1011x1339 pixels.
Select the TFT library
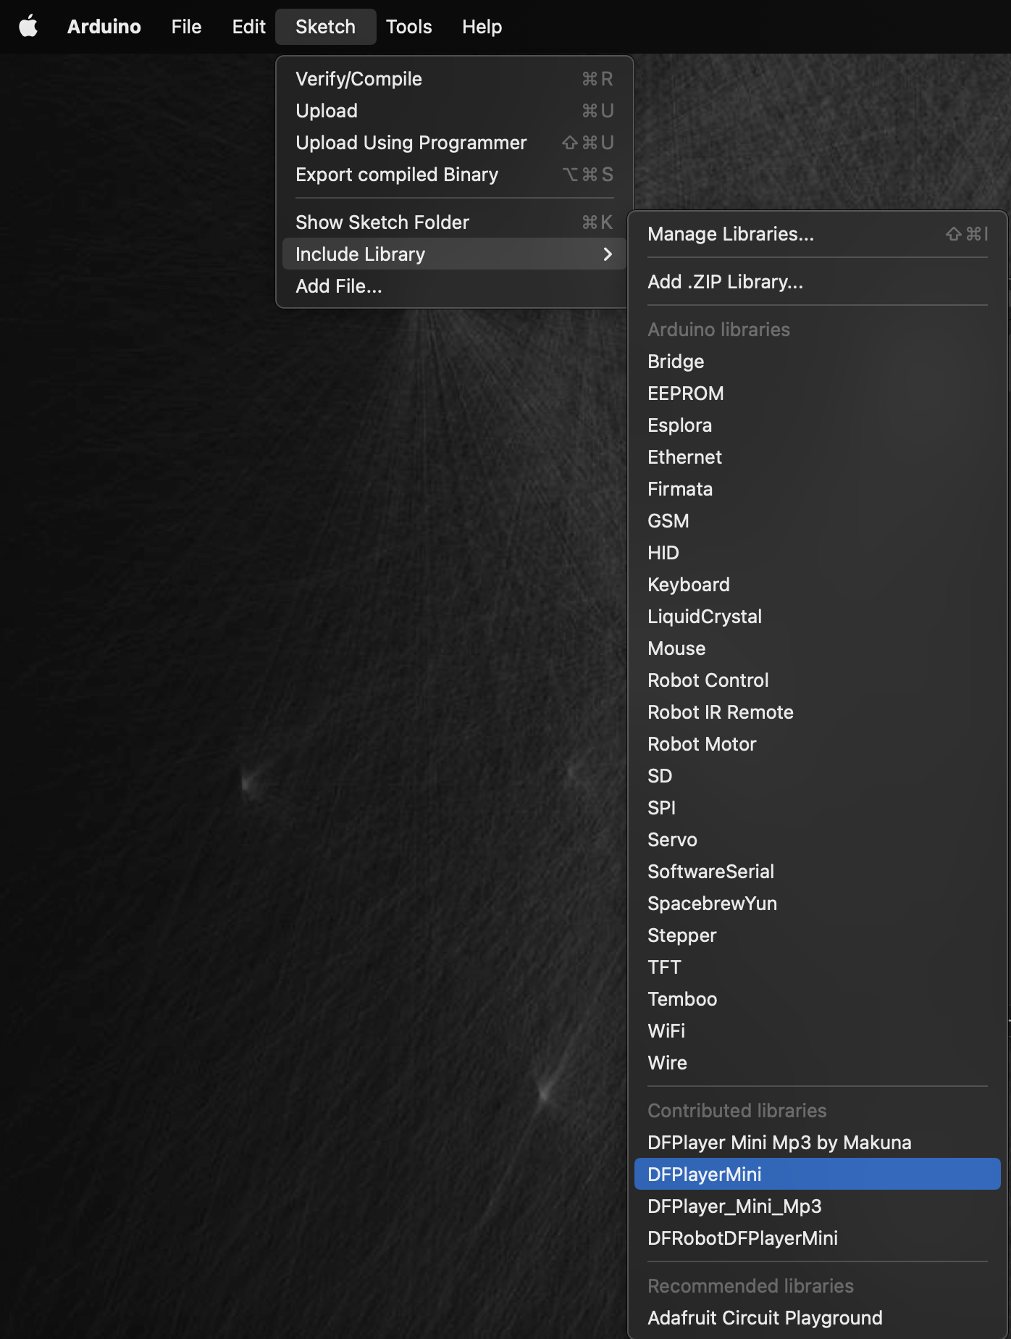(817, 967)
